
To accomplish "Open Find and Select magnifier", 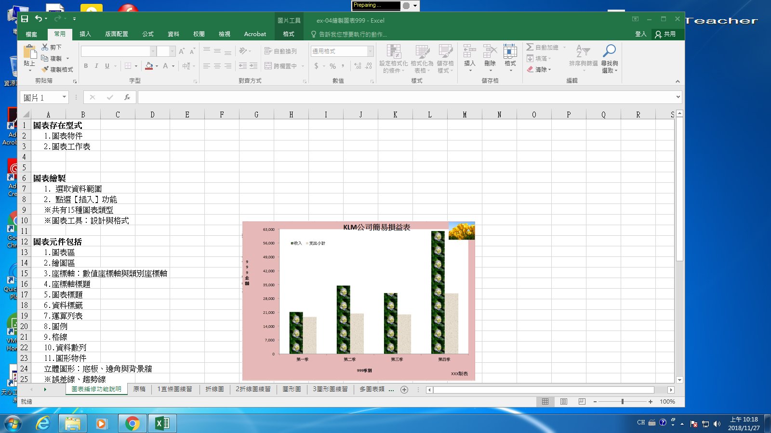I will 609,59.
